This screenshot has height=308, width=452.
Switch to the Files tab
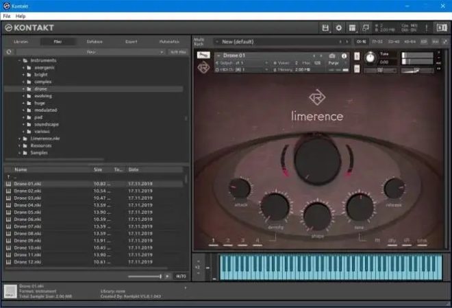[x=58, y=42]
